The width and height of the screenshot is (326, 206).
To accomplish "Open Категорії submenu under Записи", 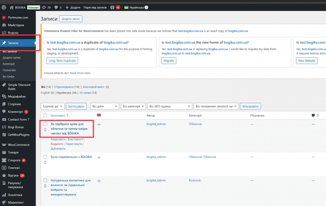I will 8,64.
